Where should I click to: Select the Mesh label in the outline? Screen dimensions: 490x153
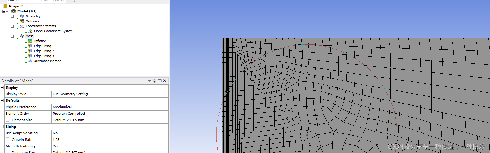pos(29,36)
